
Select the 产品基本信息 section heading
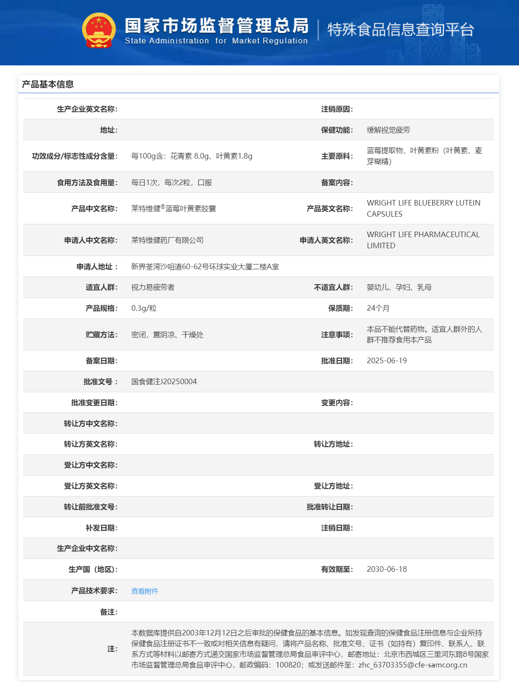coord(48,84)
